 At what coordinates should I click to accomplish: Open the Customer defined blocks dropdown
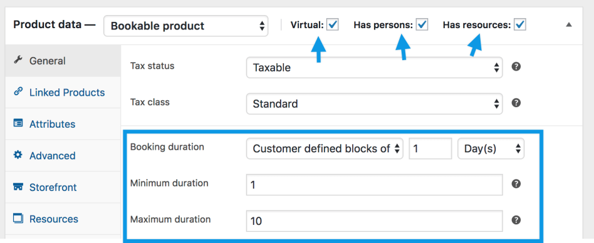pyautogui.click(x=325, y=148)
